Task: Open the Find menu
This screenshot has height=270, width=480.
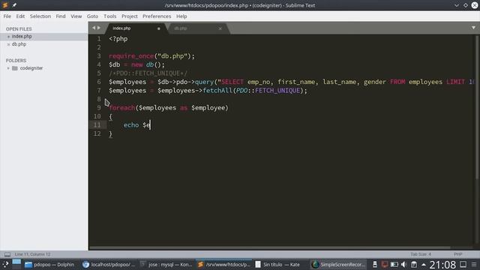Action: point(61,16)
